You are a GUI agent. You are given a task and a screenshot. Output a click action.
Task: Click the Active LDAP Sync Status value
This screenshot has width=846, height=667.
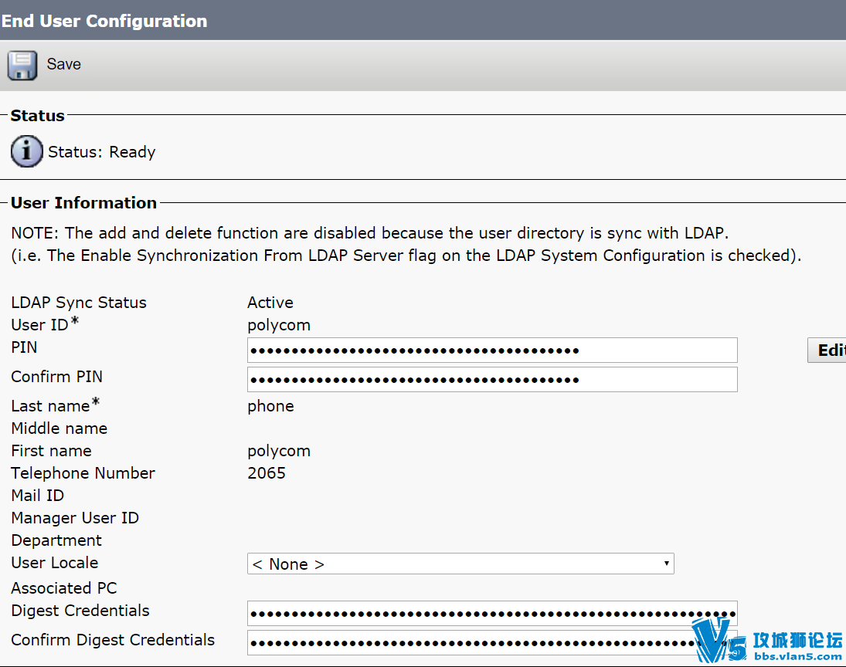coord(270,303)
